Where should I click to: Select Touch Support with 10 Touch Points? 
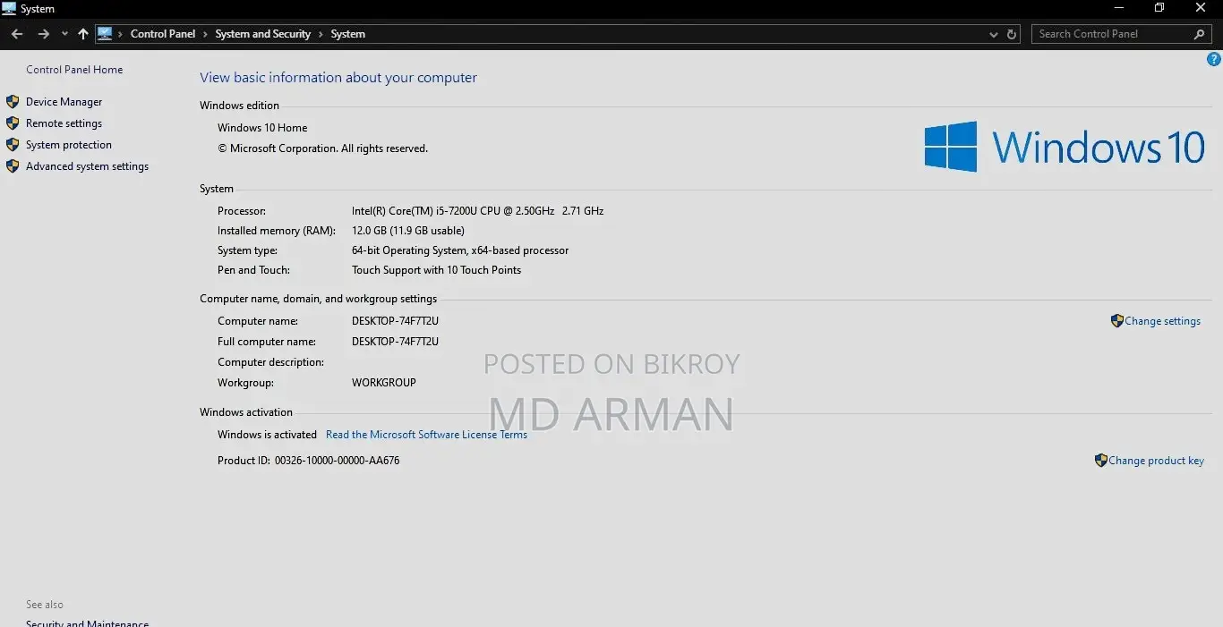436,270
